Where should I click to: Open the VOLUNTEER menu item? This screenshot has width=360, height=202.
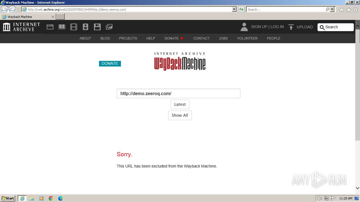coord(247,38)
